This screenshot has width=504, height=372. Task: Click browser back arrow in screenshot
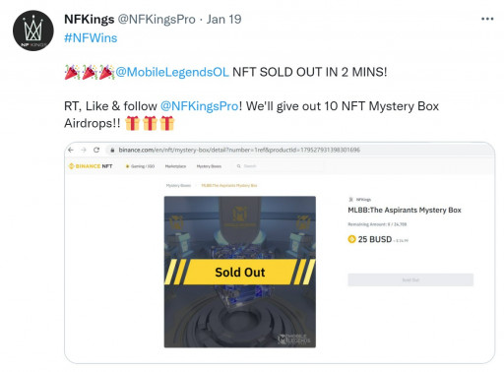[x=71, y=150]
